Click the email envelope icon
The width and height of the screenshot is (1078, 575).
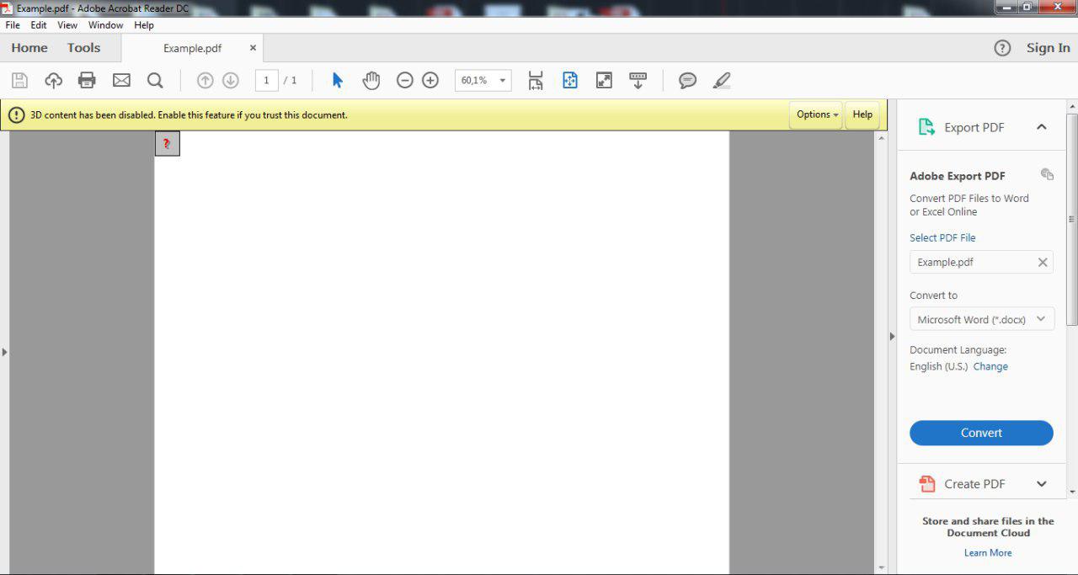[x=121, y=80]
